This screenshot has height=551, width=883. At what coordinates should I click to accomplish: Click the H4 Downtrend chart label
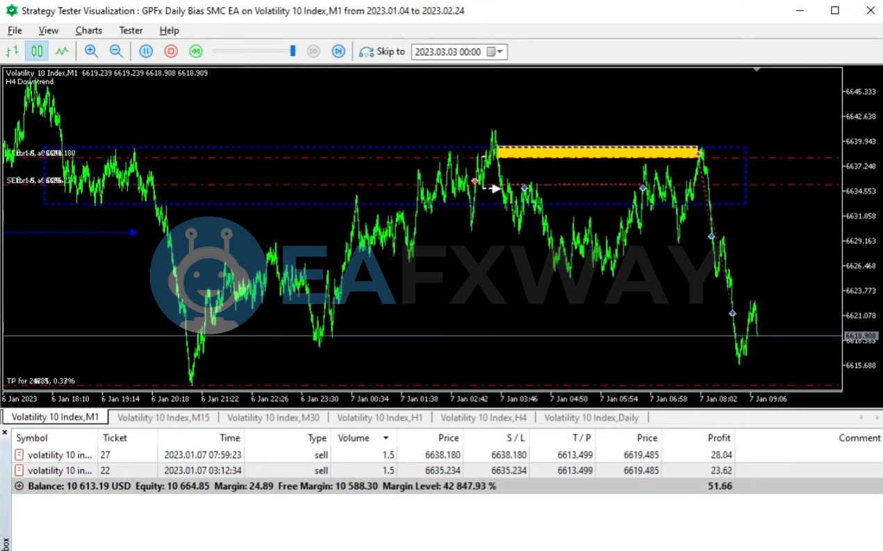(x=29, y=82)
